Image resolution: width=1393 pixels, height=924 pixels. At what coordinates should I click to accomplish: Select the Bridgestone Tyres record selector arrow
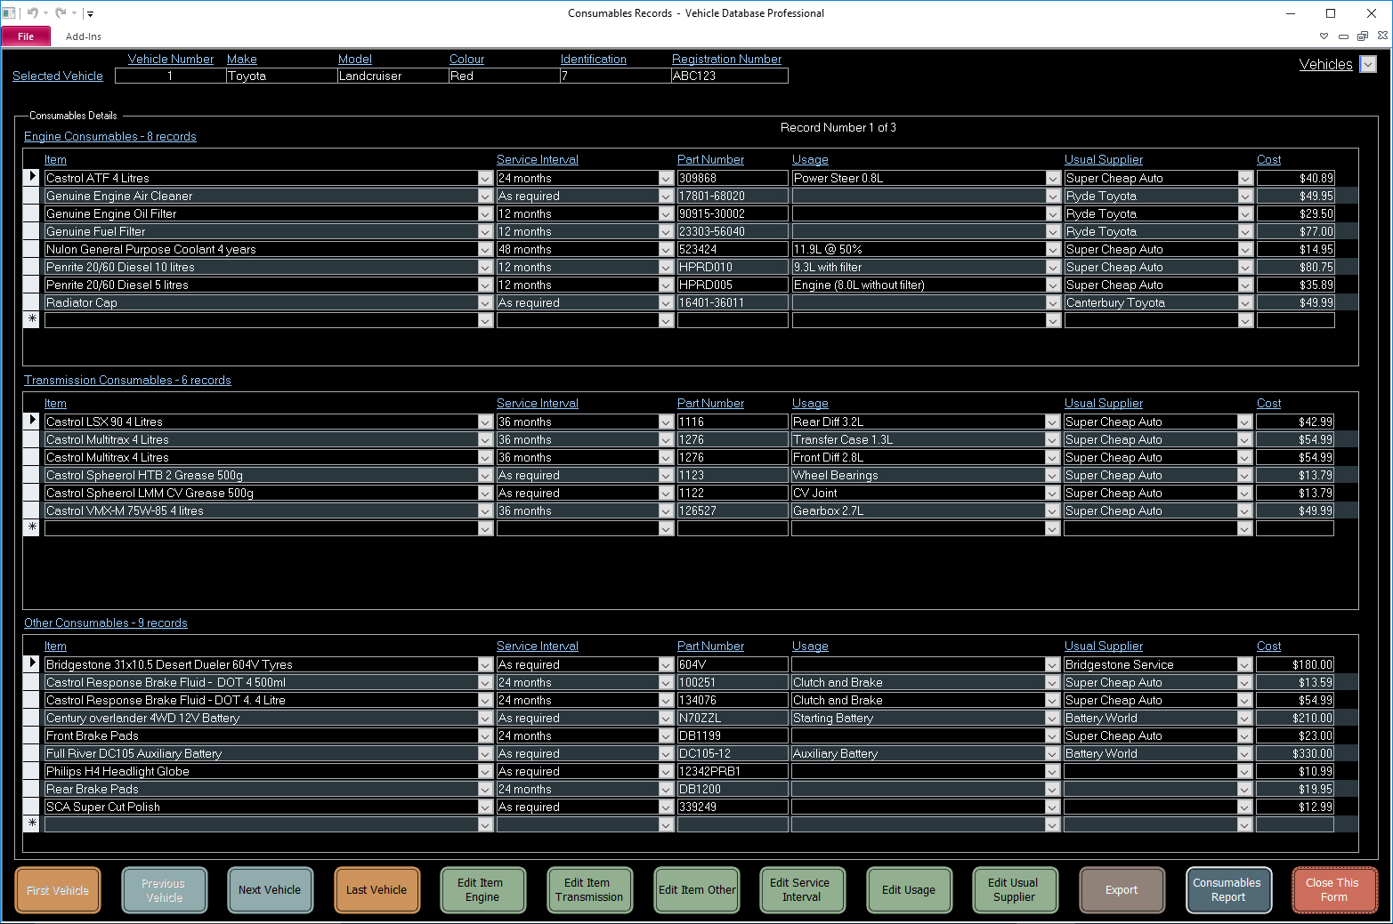[x=32, y=663]
